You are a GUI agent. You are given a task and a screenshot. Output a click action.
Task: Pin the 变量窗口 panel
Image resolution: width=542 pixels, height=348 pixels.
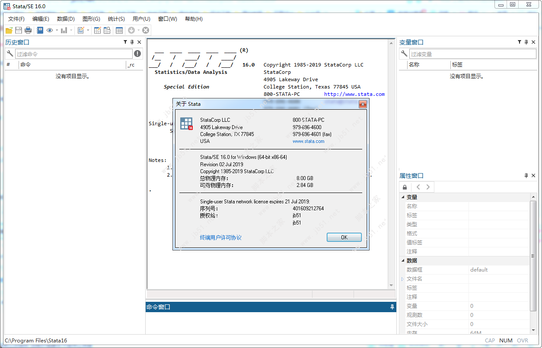526,42
